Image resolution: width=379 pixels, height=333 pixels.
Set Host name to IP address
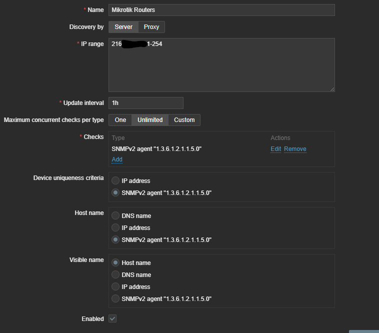coord(115,228)
